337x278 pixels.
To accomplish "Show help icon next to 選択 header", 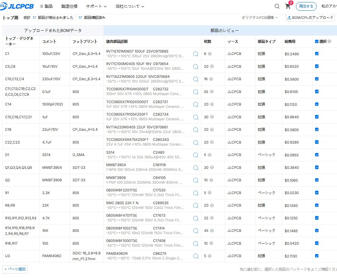I will [330, 41].
